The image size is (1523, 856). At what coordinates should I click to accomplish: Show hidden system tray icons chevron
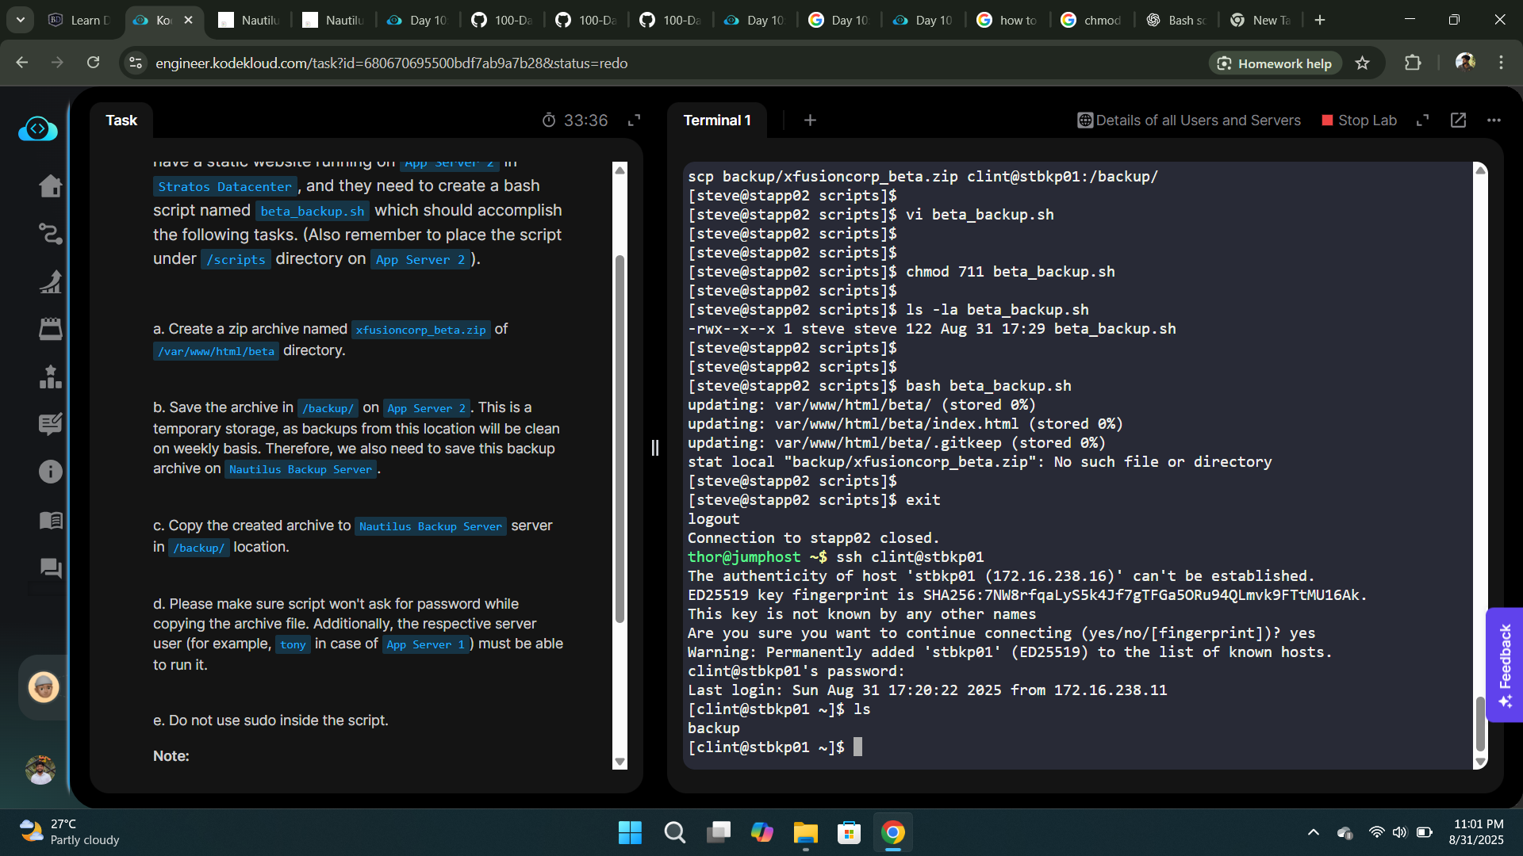[x=1314, y=832]
